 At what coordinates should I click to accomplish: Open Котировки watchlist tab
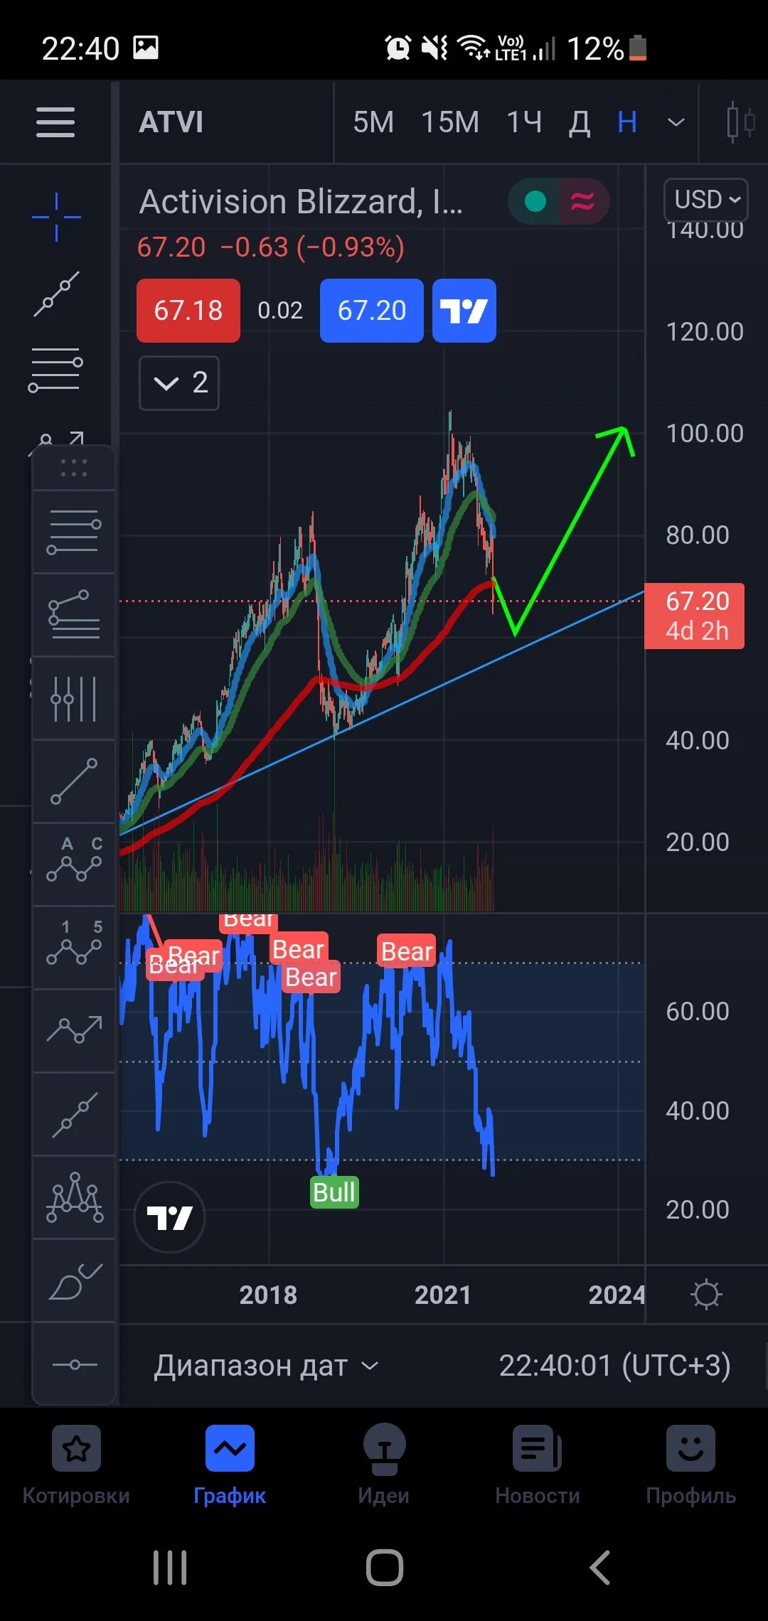pos(76,1466)
